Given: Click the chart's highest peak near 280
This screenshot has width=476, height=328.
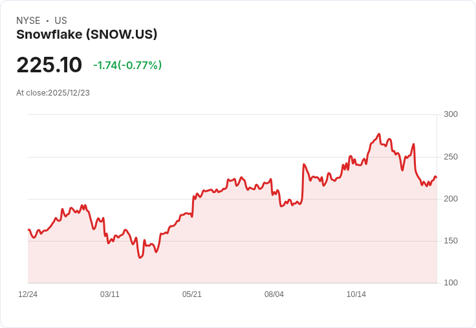Looking at the screenshot, I should (x=379, y=134).
